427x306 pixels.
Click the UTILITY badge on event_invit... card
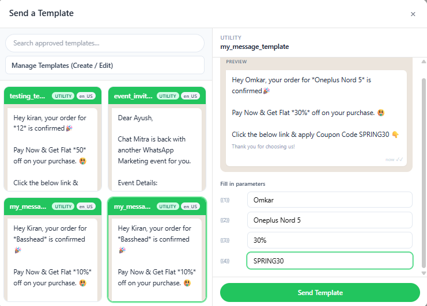click(168, 96)
